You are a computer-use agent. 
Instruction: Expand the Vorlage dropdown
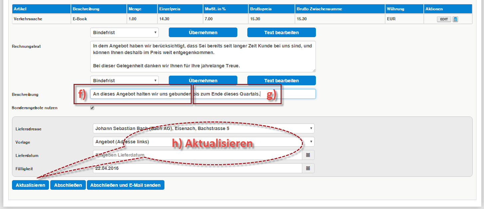[203, 142]
